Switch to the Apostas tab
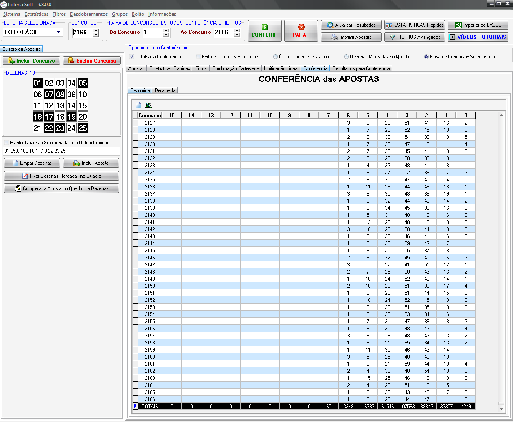 point(136,68)
